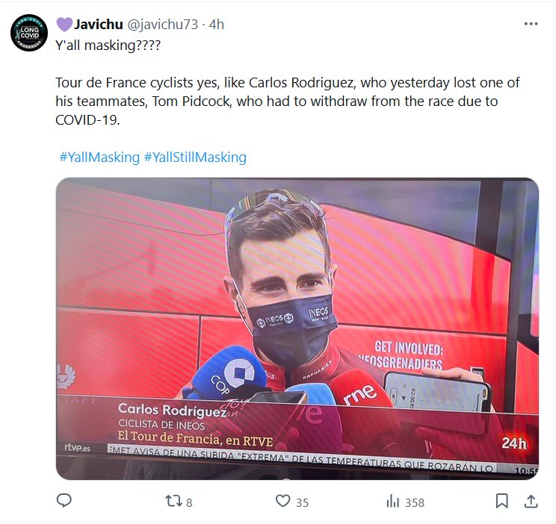Open the #YallStillMasking hashtag
This screenshot has width=556, height=524.
(x=195, y=157)
